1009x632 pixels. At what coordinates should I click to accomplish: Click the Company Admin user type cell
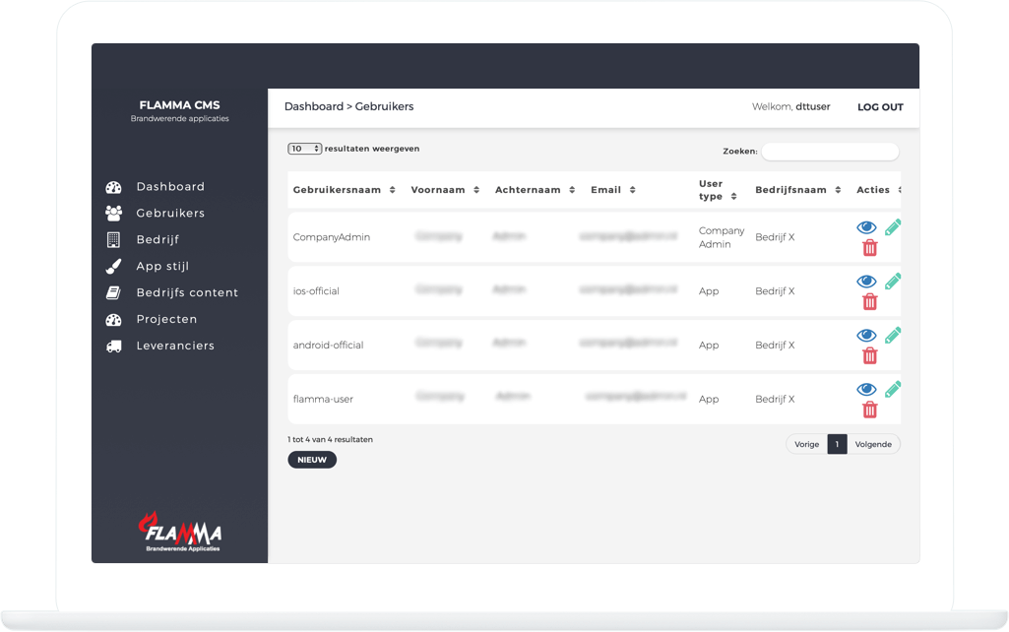tap(722, 237)
